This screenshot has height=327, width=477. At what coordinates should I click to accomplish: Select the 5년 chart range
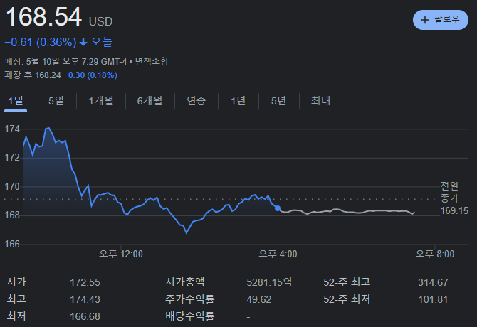click(278, 101)
